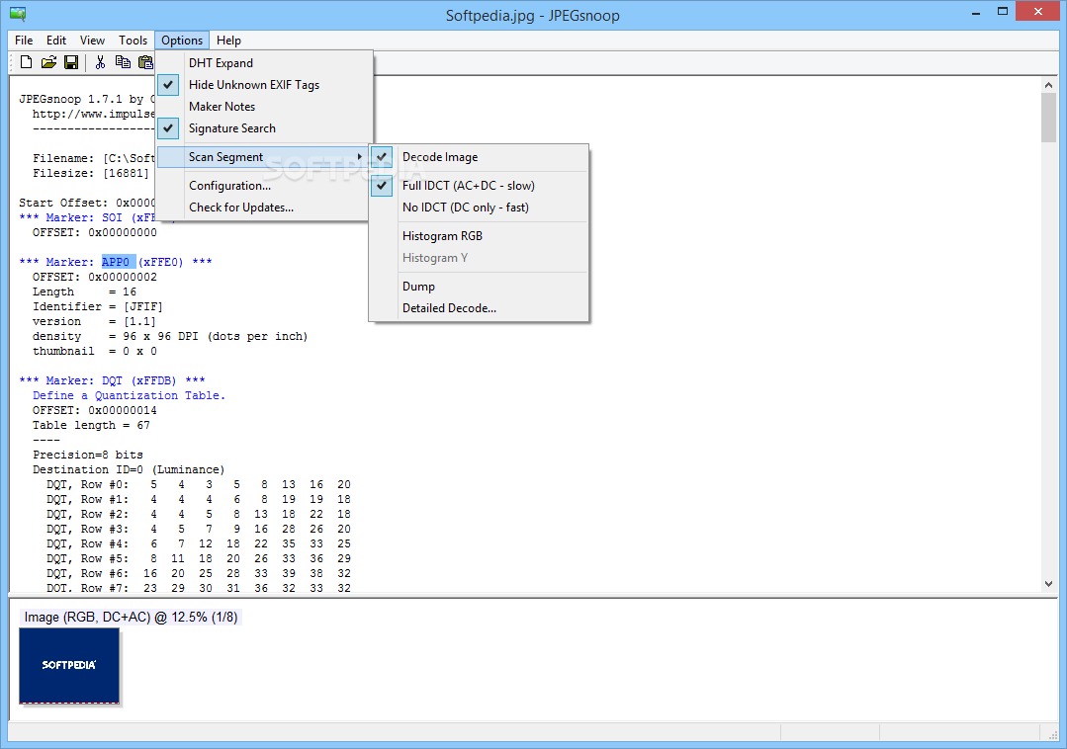Copy text with the Copy toolbar icon
This screenshot has width=1067, height=749.
coord(123,62)
